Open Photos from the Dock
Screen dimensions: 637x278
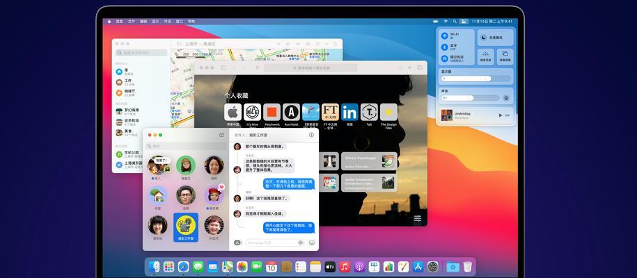point(242,267)
